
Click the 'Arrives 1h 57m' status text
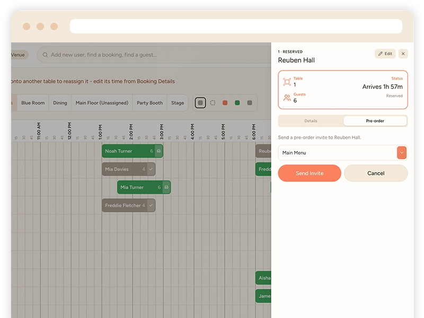click(x=382, y=86)
